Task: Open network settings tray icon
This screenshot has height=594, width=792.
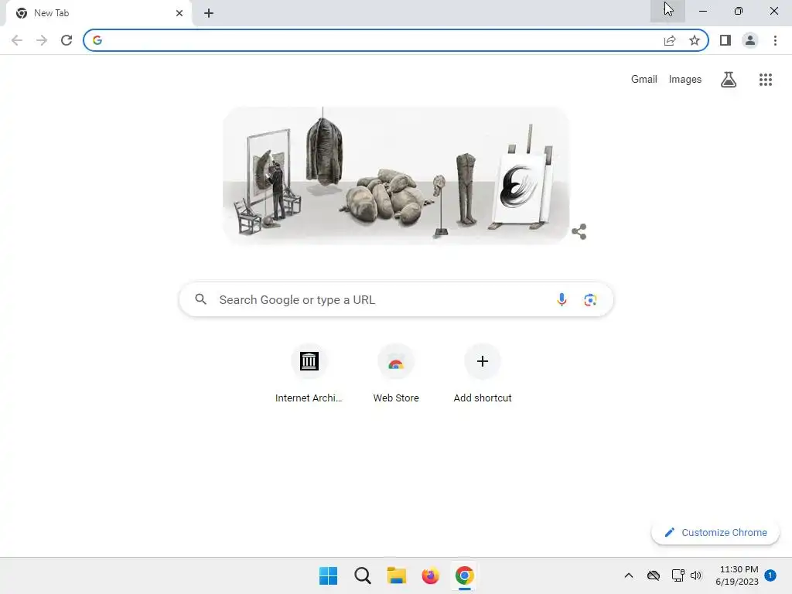Action: coord(678,575)
